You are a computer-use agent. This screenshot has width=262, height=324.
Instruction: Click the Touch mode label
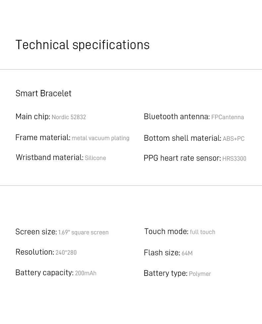(x=166, y=231)
